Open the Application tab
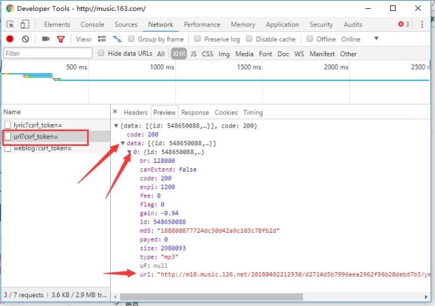This screenshot has height=306, width=435. tap(283, 24)
